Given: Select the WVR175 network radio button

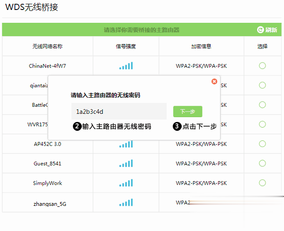Looking at the screenshot, I should [262, 124].
